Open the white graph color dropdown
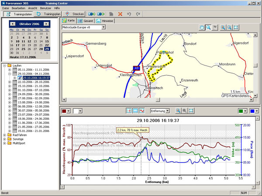Viewport: 262px width, 196px height. 80,111
